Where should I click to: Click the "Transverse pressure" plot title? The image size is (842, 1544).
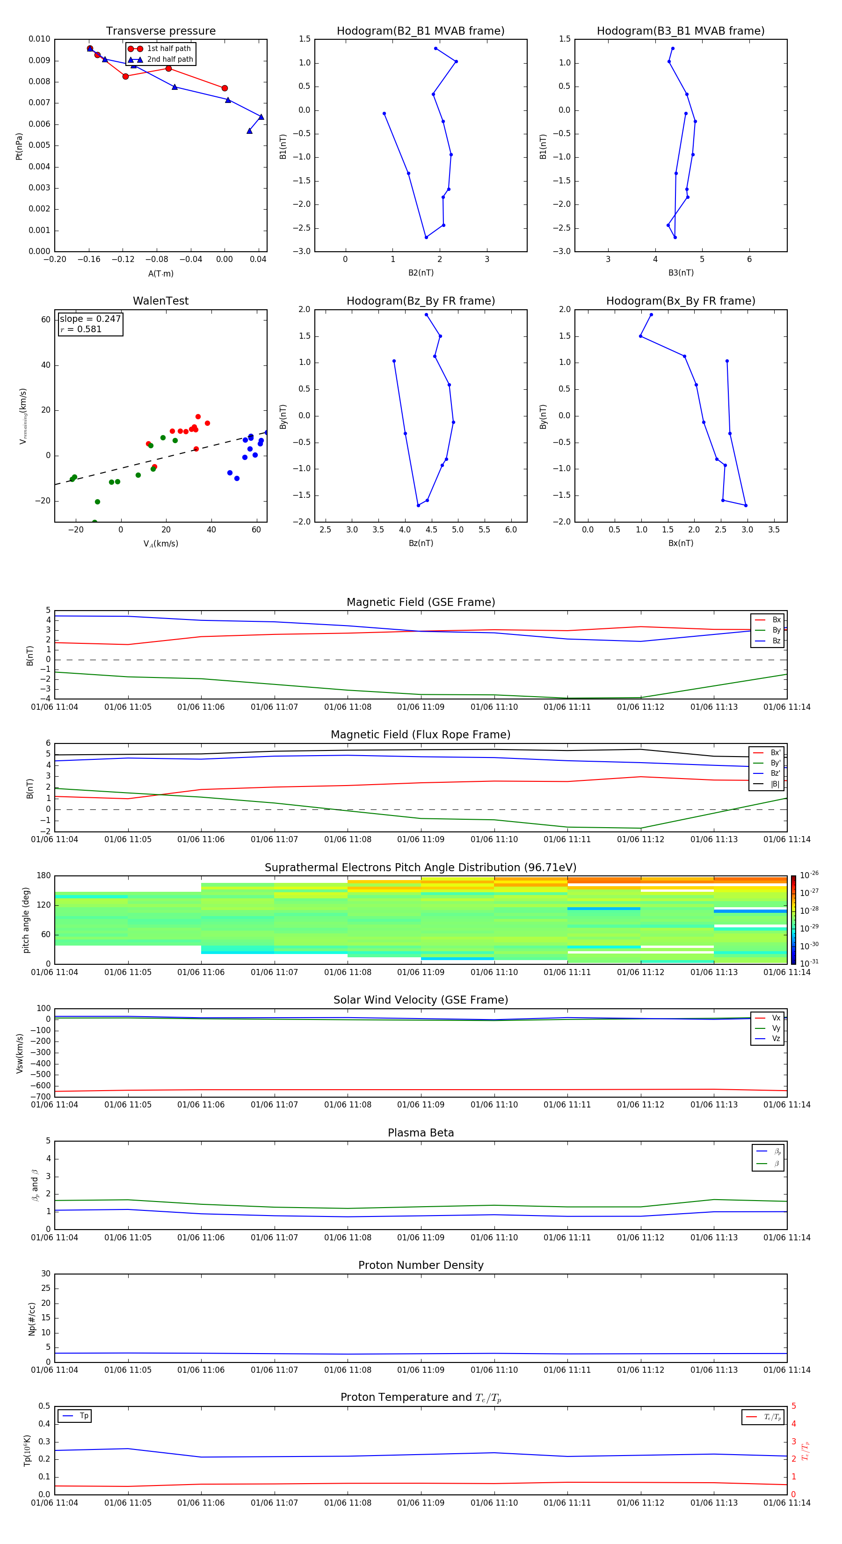click(x=160, y=31)
